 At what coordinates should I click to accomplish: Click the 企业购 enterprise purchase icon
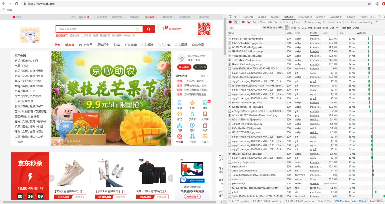[192, 137]
